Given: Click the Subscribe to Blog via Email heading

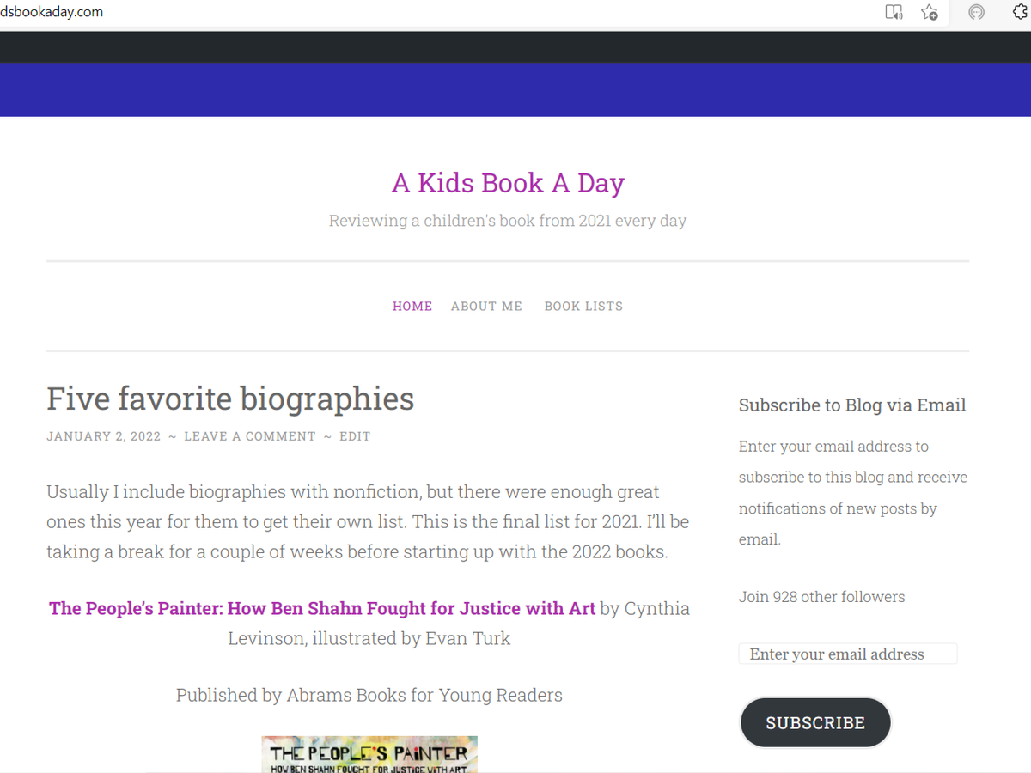Looking at the screenshot, I should pos(852,405).
